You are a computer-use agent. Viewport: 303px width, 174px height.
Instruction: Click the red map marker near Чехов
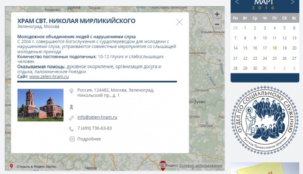pos(163,165)
